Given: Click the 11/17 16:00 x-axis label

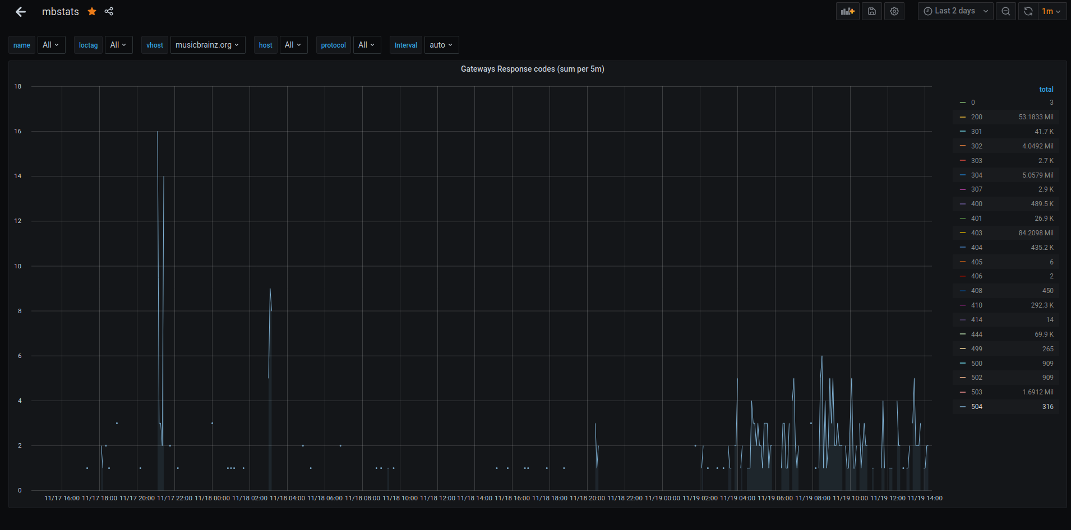Looking at the screenshot, I should click(62, 498).
